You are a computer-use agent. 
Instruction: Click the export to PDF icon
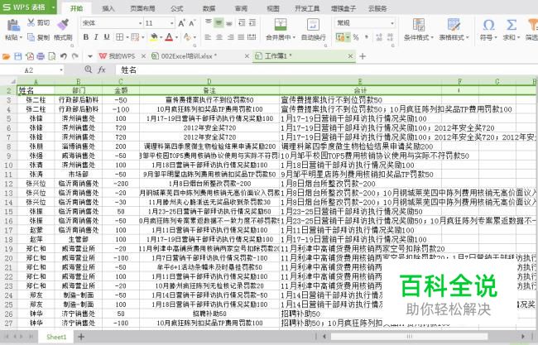point(30,56)
